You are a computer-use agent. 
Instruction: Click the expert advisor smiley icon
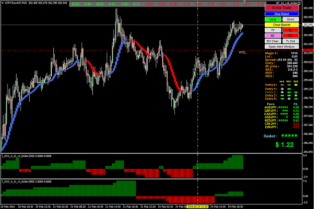click(299, 3)
